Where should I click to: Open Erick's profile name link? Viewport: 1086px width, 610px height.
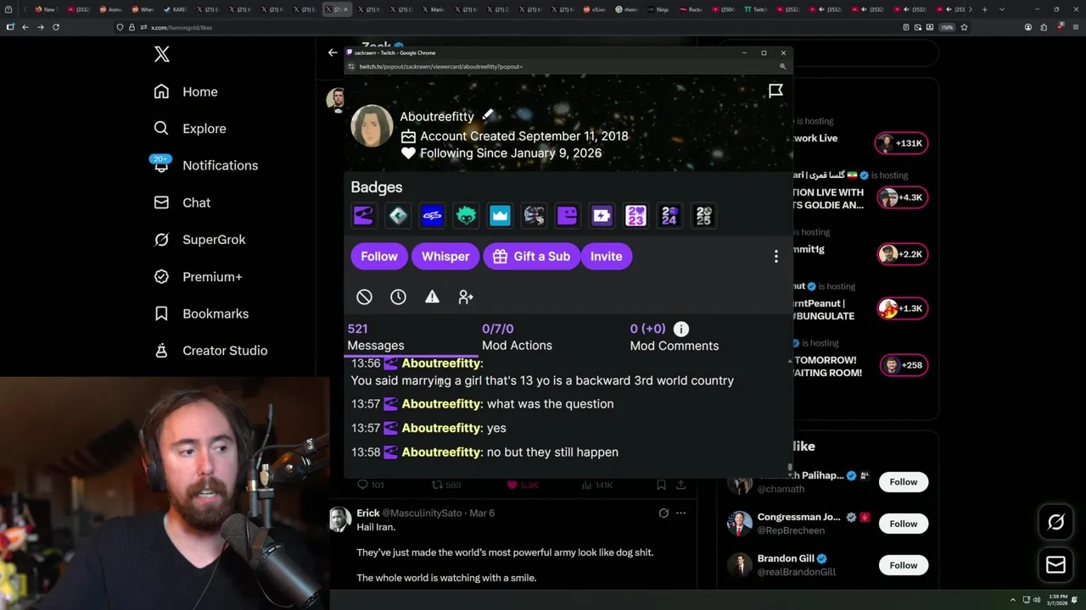pyautogui.click(x=368, y=513)
